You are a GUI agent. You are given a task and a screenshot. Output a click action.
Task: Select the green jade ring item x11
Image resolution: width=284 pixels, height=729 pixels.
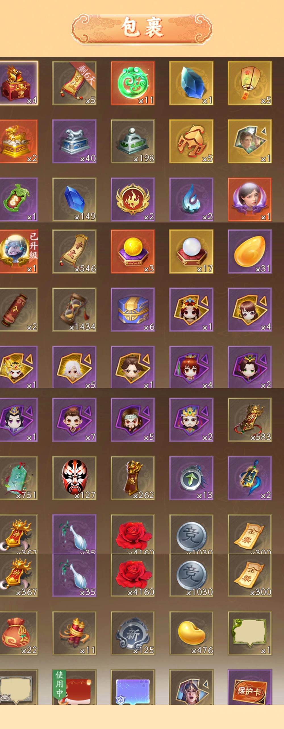[133, 83]
